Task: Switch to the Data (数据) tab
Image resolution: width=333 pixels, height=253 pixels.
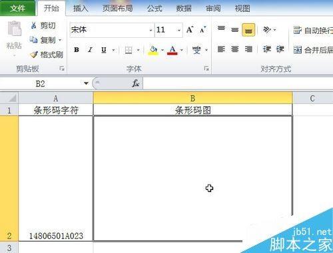Action: coord(184,9)
